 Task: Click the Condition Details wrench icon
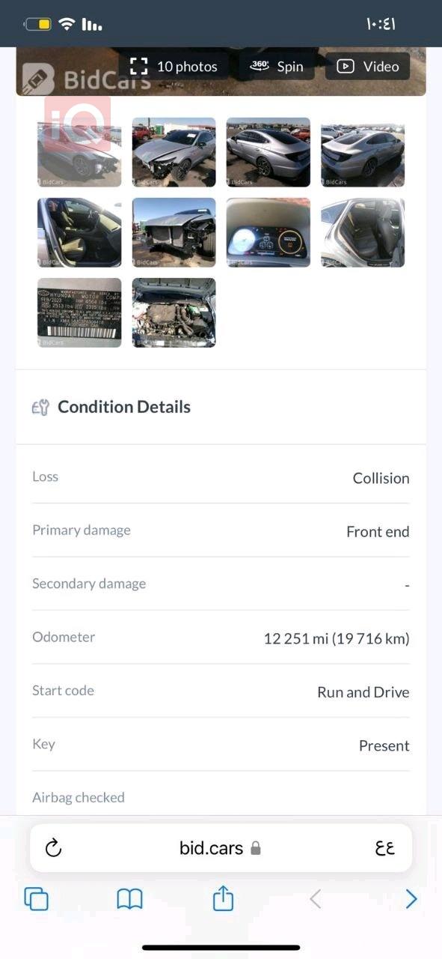[41, 406]
